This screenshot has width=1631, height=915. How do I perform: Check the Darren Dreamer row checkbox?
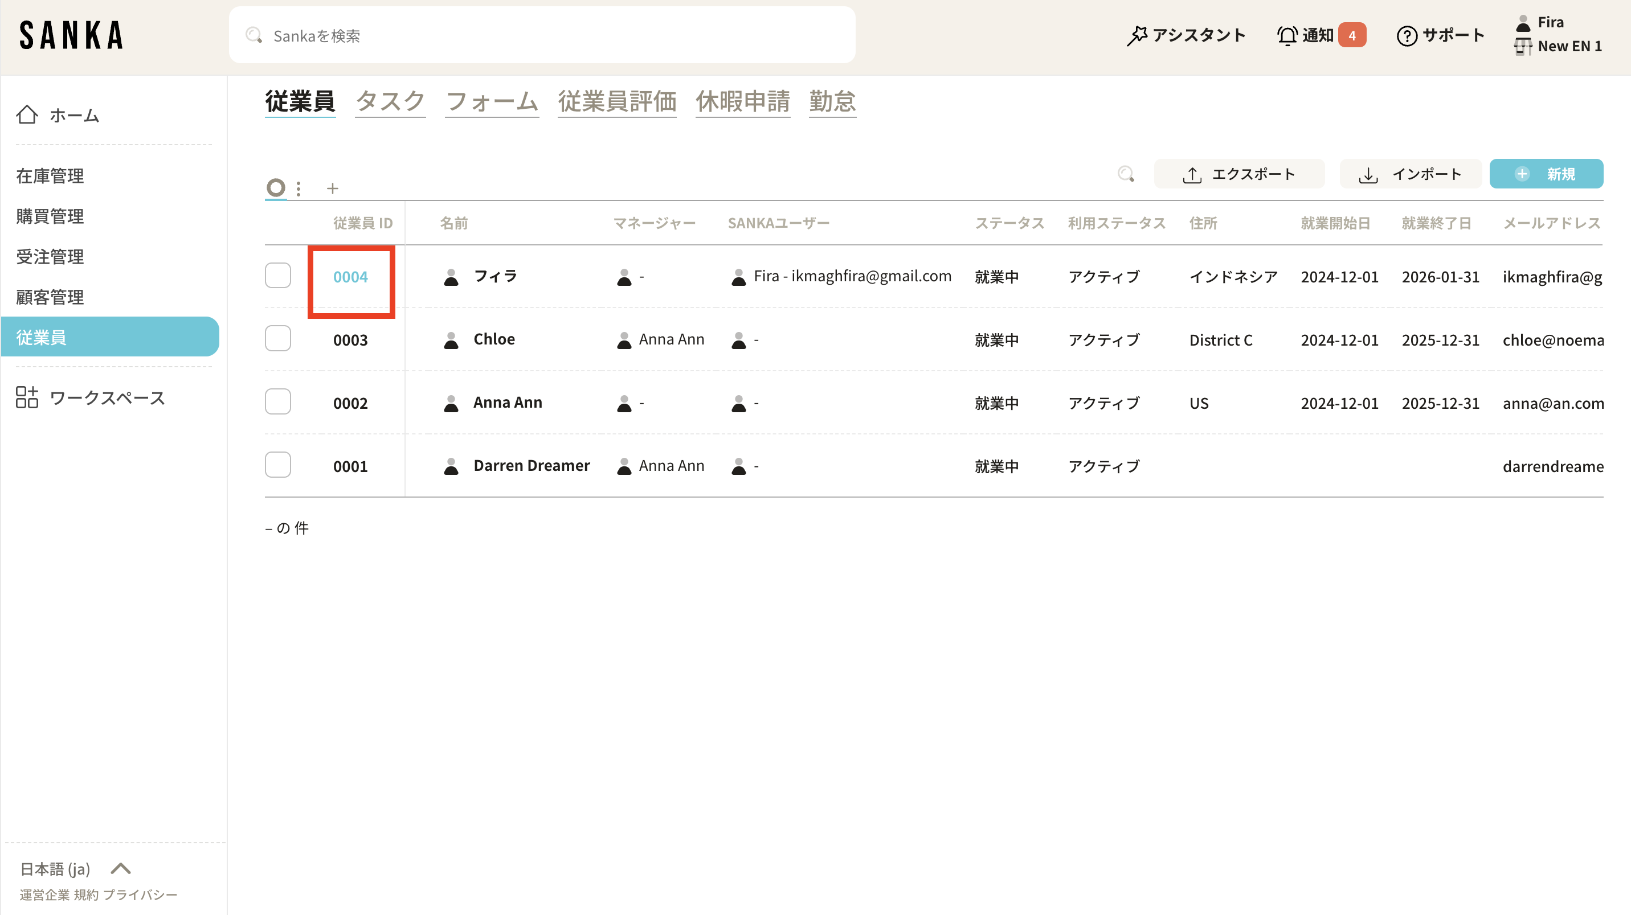point(277,466)
